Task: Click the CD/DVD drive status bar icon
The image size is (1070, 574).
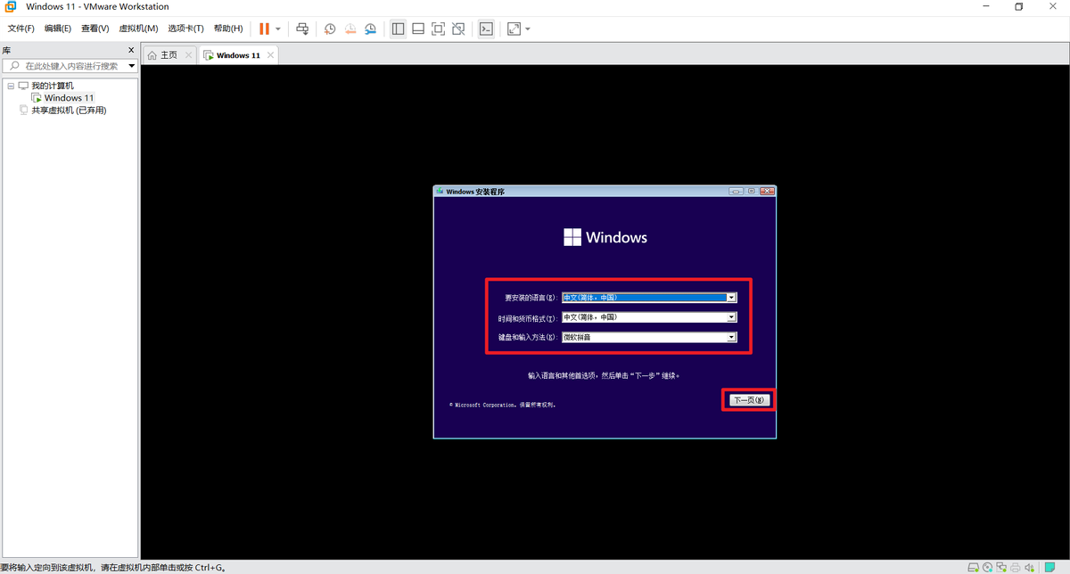Action: click(x=988, y=567)
